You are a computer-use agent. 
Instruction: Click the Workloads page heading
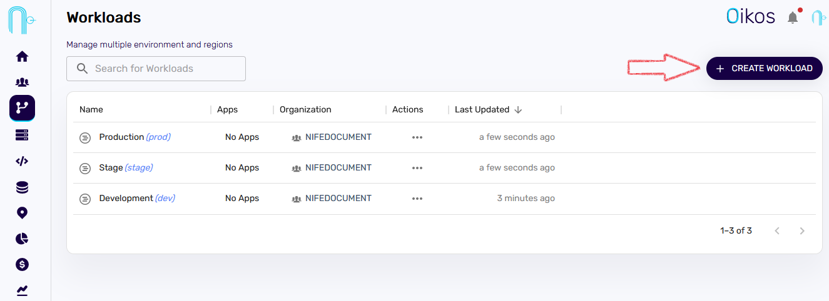(104, 17)
